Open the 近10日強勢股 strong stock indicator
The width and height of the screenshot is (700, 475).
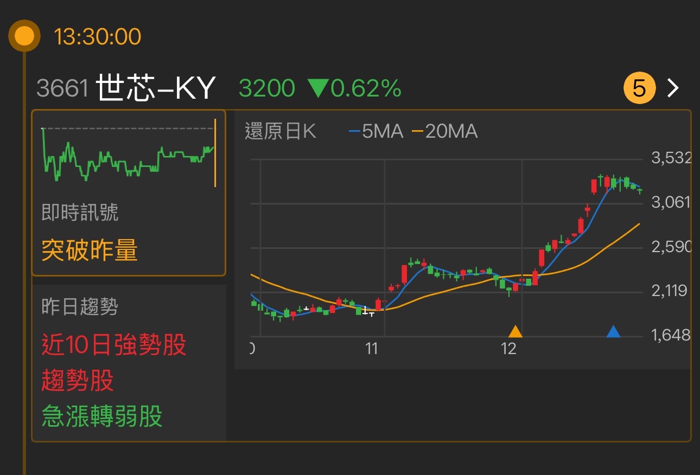[x=114, y=346]
